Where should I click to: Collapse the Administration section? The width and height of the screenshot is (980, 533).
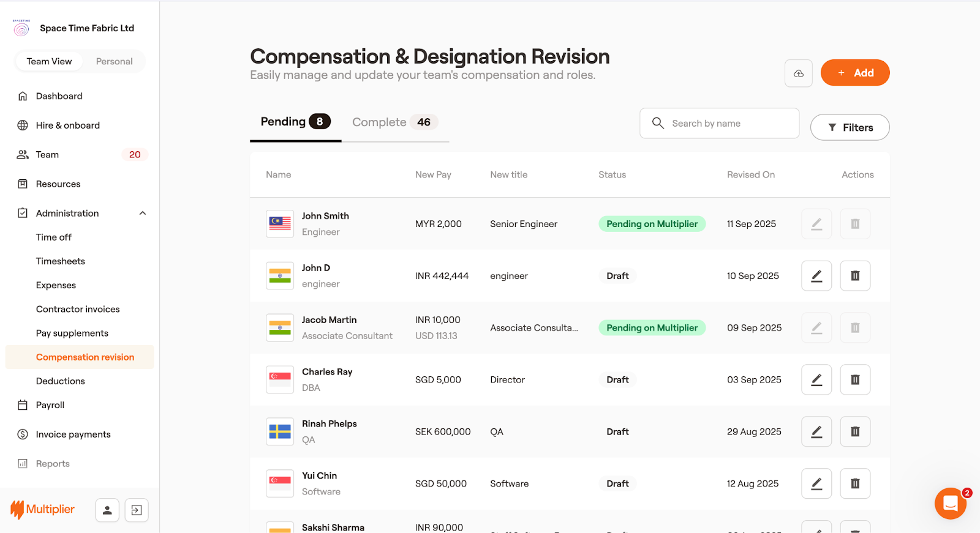point(142,214)
